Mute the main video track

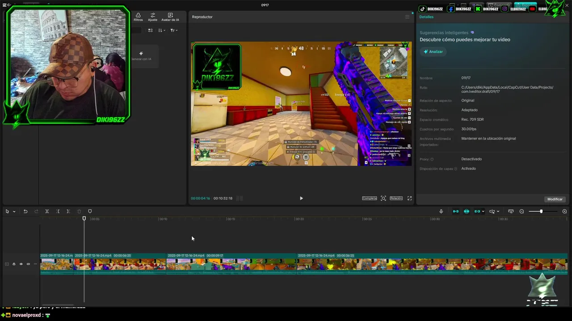click(x=28, y=264)
